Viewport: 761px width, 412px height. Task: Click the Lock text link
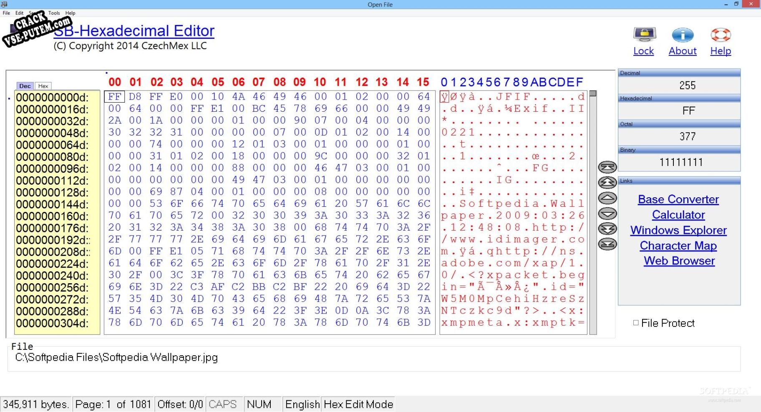(643, 51)
